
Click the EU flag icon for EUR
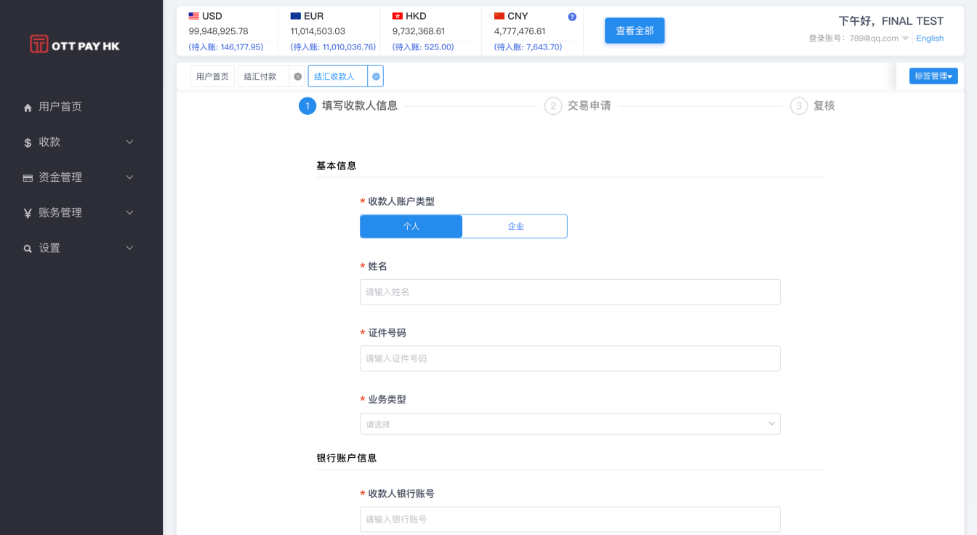click(295, 16)
